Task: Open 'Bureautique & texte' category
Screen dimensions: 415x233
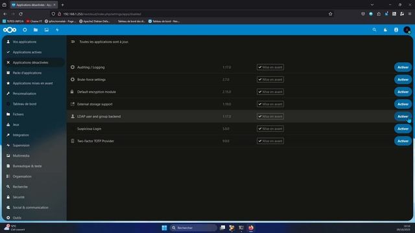Action: [34, 166]
